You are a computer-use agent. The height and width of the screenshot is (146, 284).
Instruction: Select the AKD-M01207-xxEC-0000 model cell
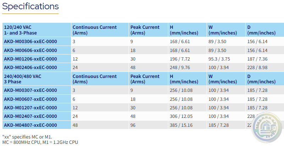[x=30, y=108]
